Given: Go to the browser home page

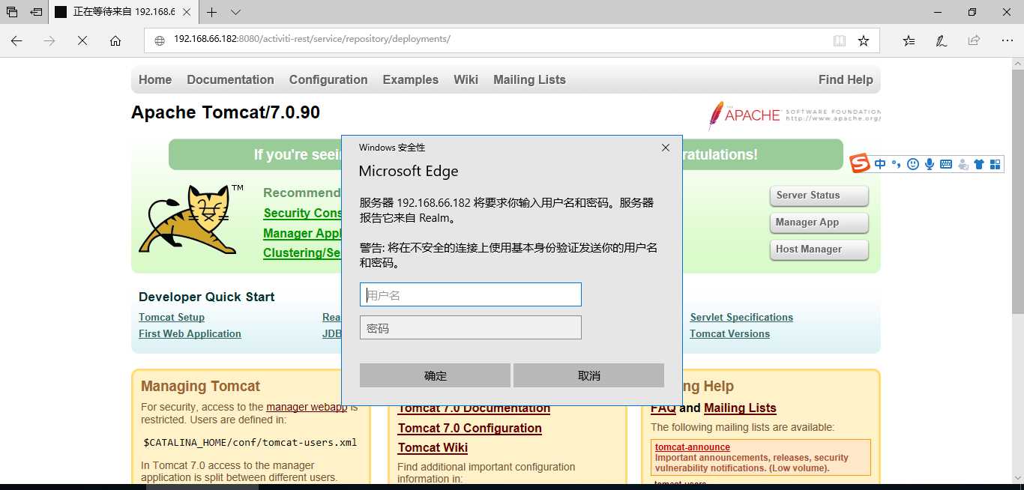Looking at the screenshot, I should (115, 40).
